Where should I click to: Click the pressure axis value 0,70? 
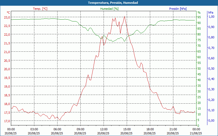point(211,48)
